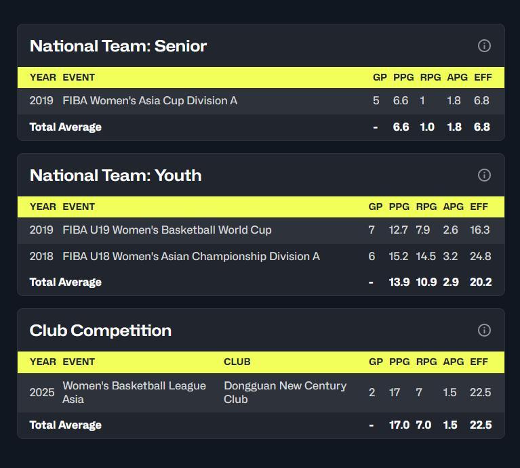Click the Total Average row in Club Competition

(x=66, y=425)
